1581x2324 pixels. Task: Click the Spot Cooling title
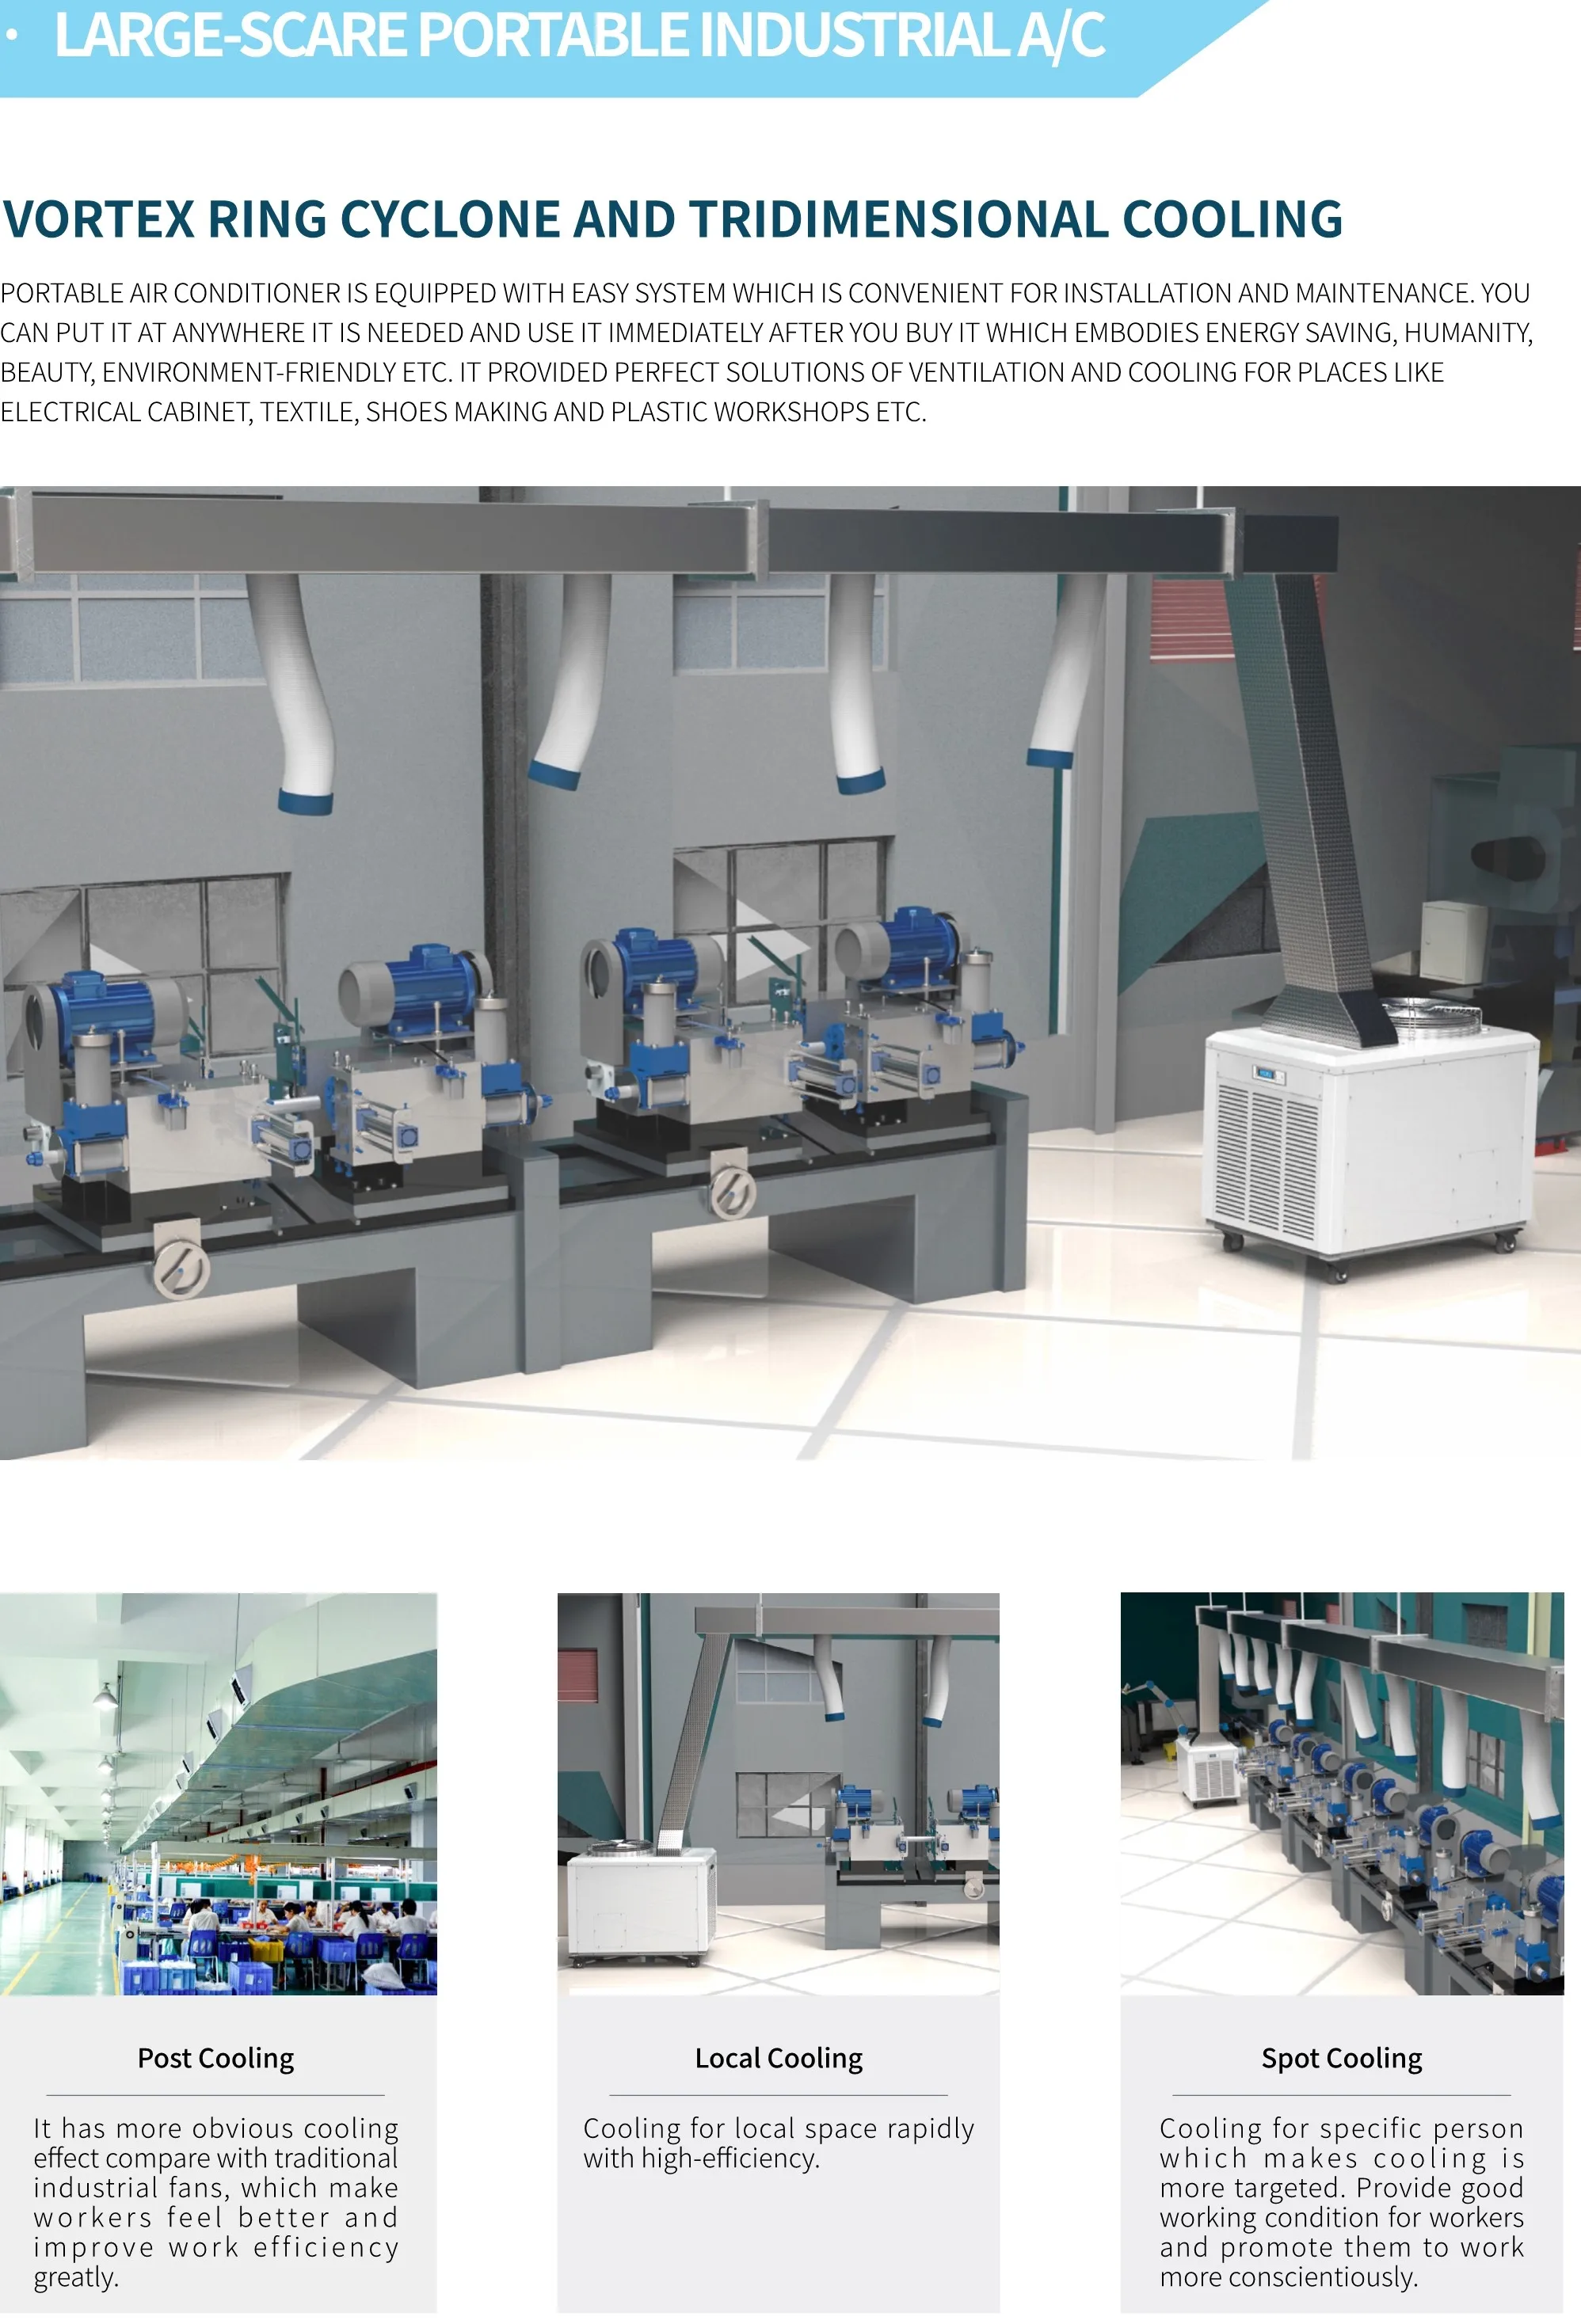tap(1341, 2058)
